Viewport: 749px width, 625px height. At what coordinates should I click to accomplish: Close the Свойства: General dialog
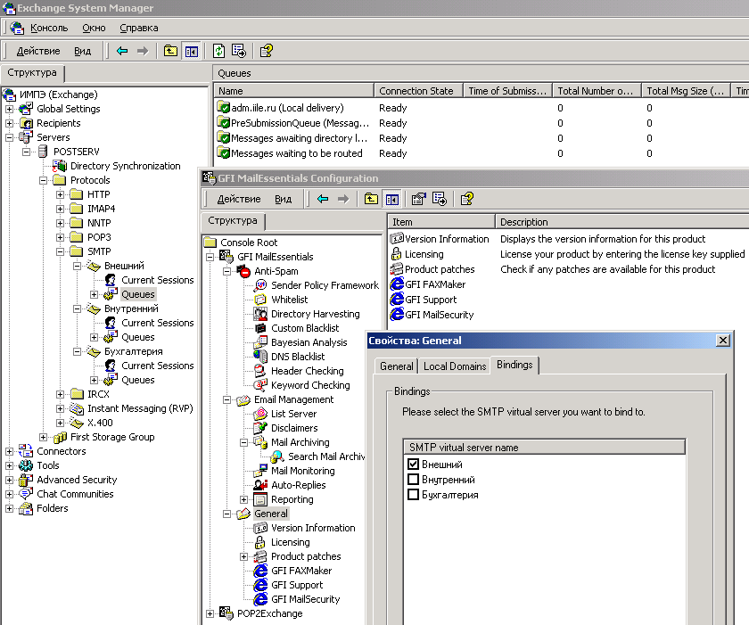pyautogui.click(x=723, y=340)
